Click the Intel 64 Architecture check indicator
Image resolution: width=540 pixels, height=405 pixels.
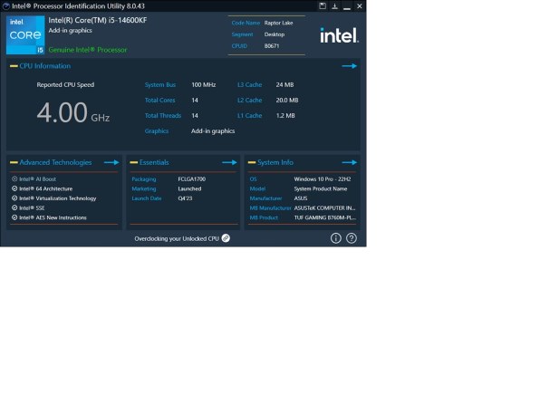click(x=14, y=188)
